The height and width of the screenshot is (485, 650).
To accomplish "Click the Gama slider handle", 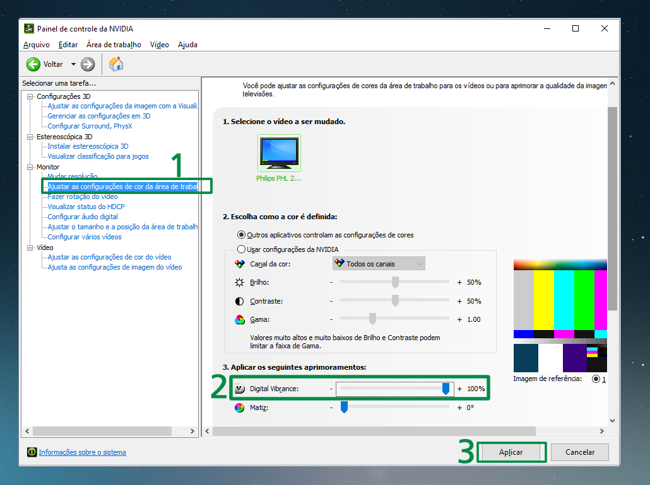I will pyautogui.click(x=372, y=319).
